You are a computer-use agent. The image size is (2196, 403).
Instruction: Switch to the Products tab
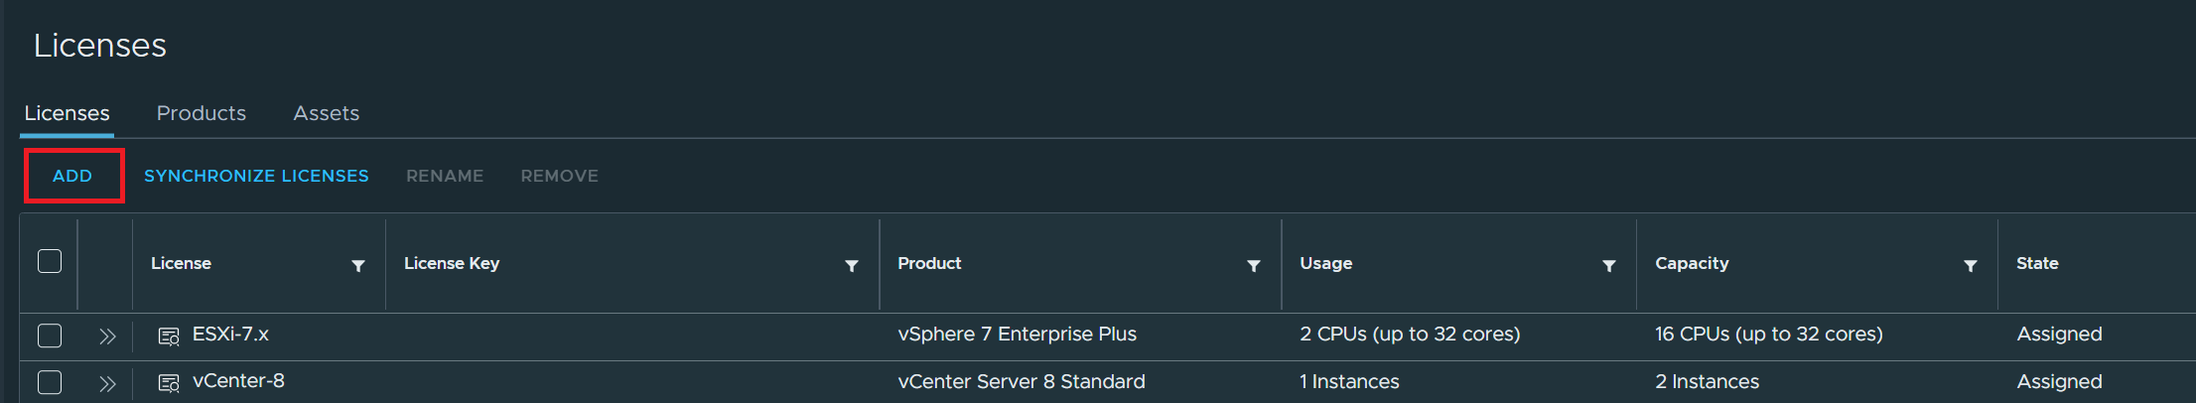[202, 113]
